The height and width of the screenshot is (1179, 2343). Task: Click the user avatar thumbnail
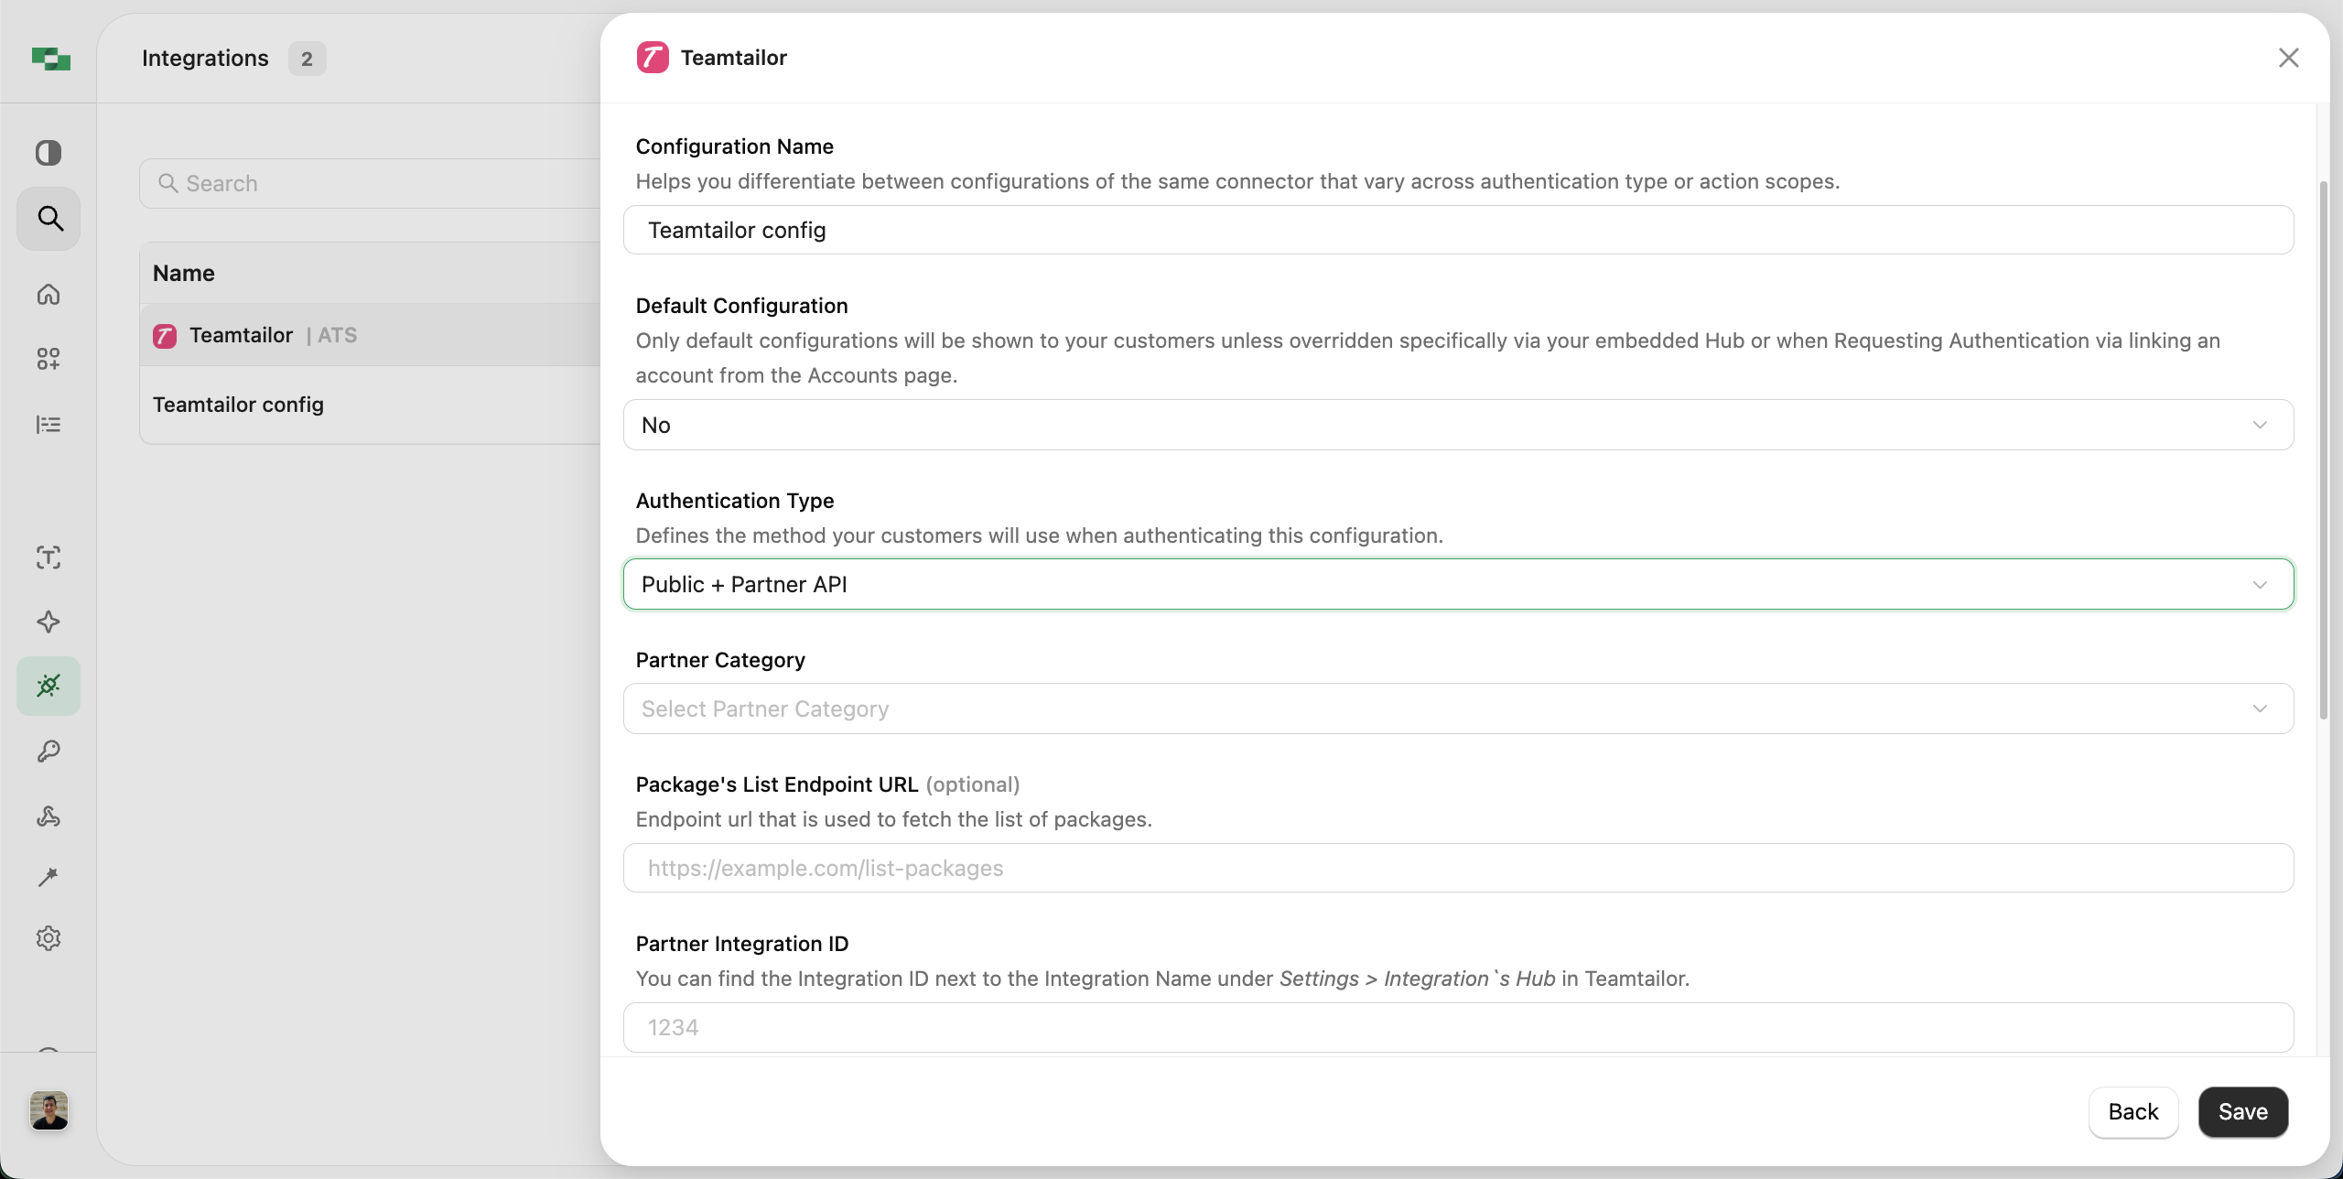pyautogui.click(x=49, y=1110)
